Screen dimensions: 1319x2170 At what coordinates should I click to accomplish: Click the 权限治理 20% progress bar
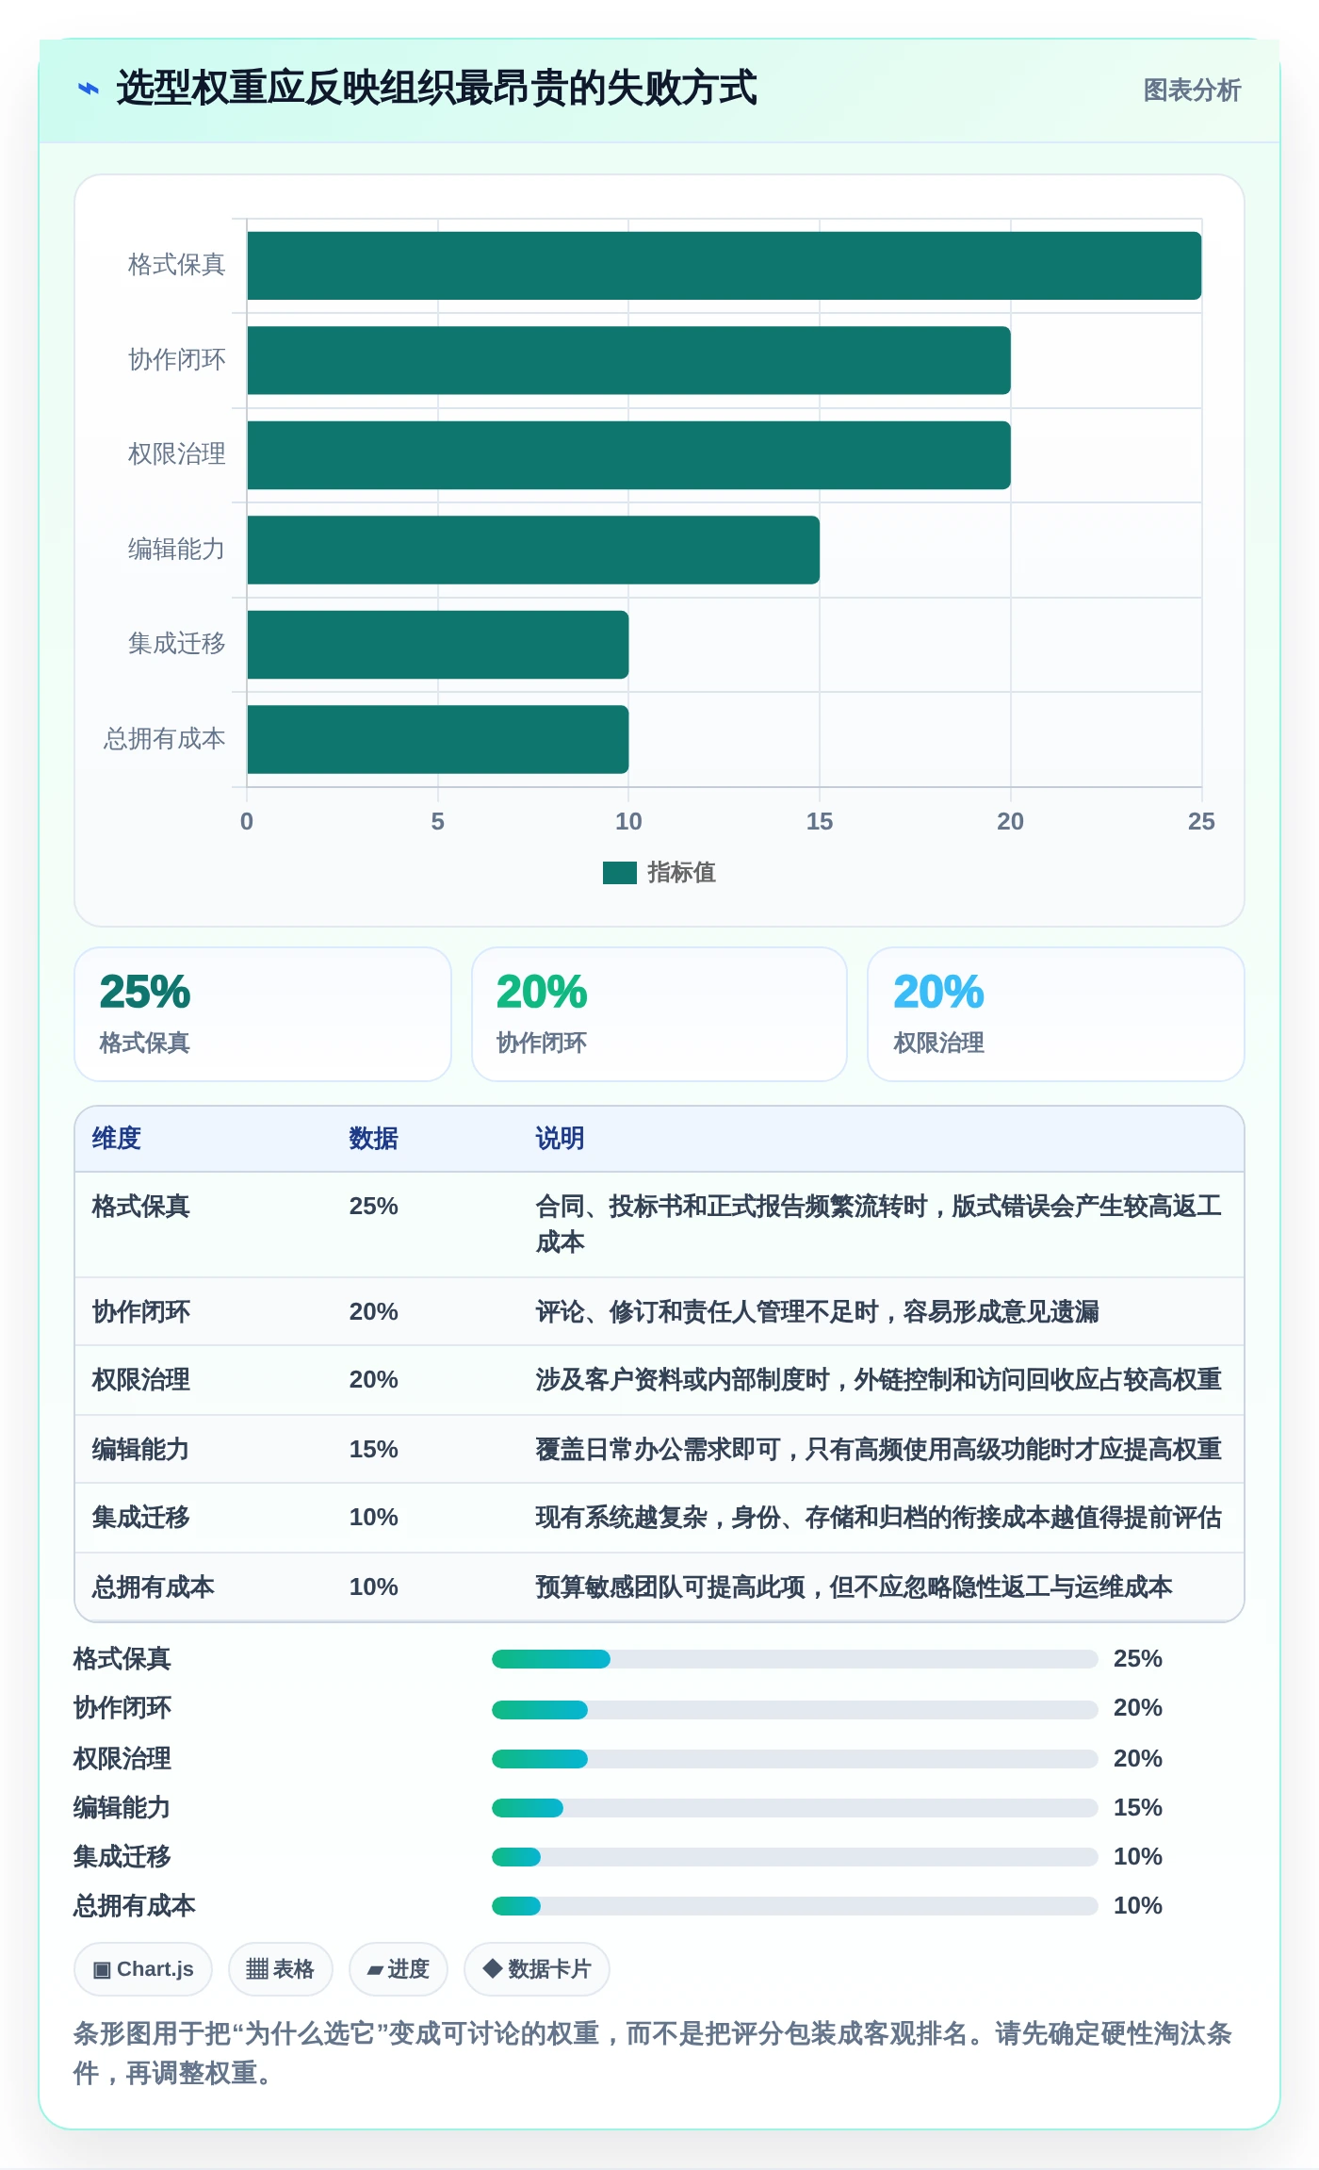(x=794, y=1759)
